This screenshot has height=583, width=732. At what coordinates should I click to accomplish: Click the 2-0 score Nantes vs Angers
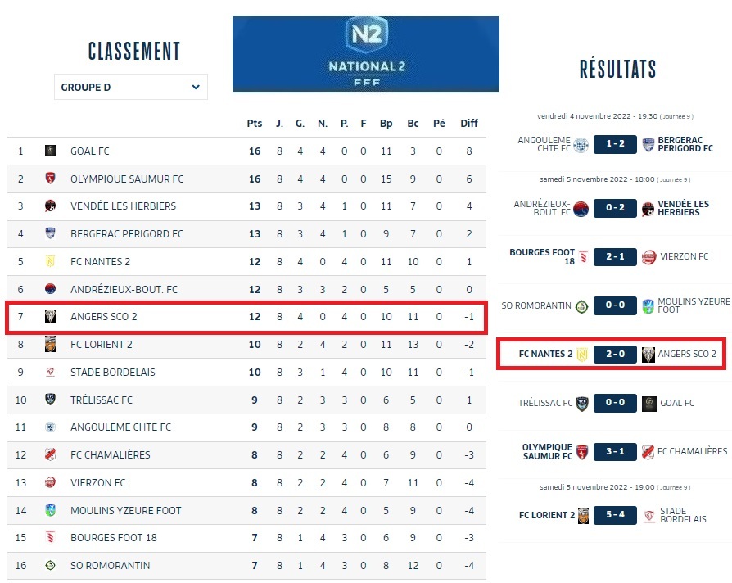[615, 355]
